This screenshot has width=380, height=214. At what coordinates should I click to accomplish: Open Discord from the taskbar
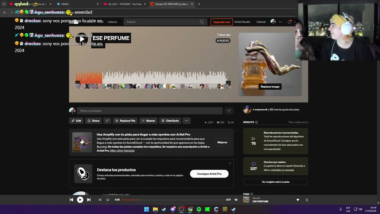(x=173, y=209)
